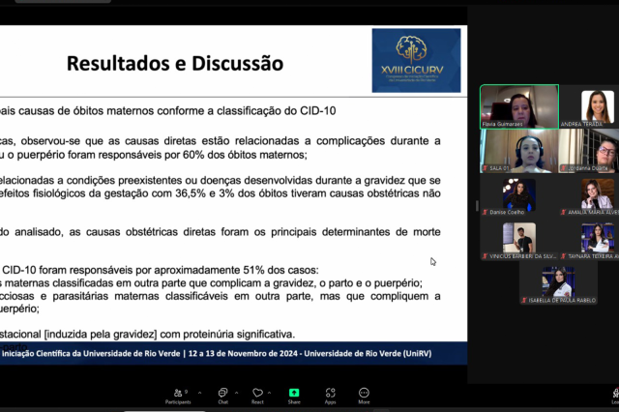Click the green Share screen button
Image resolution: width=619 pixels, height=412 pixels.
(x=294, y=395)
